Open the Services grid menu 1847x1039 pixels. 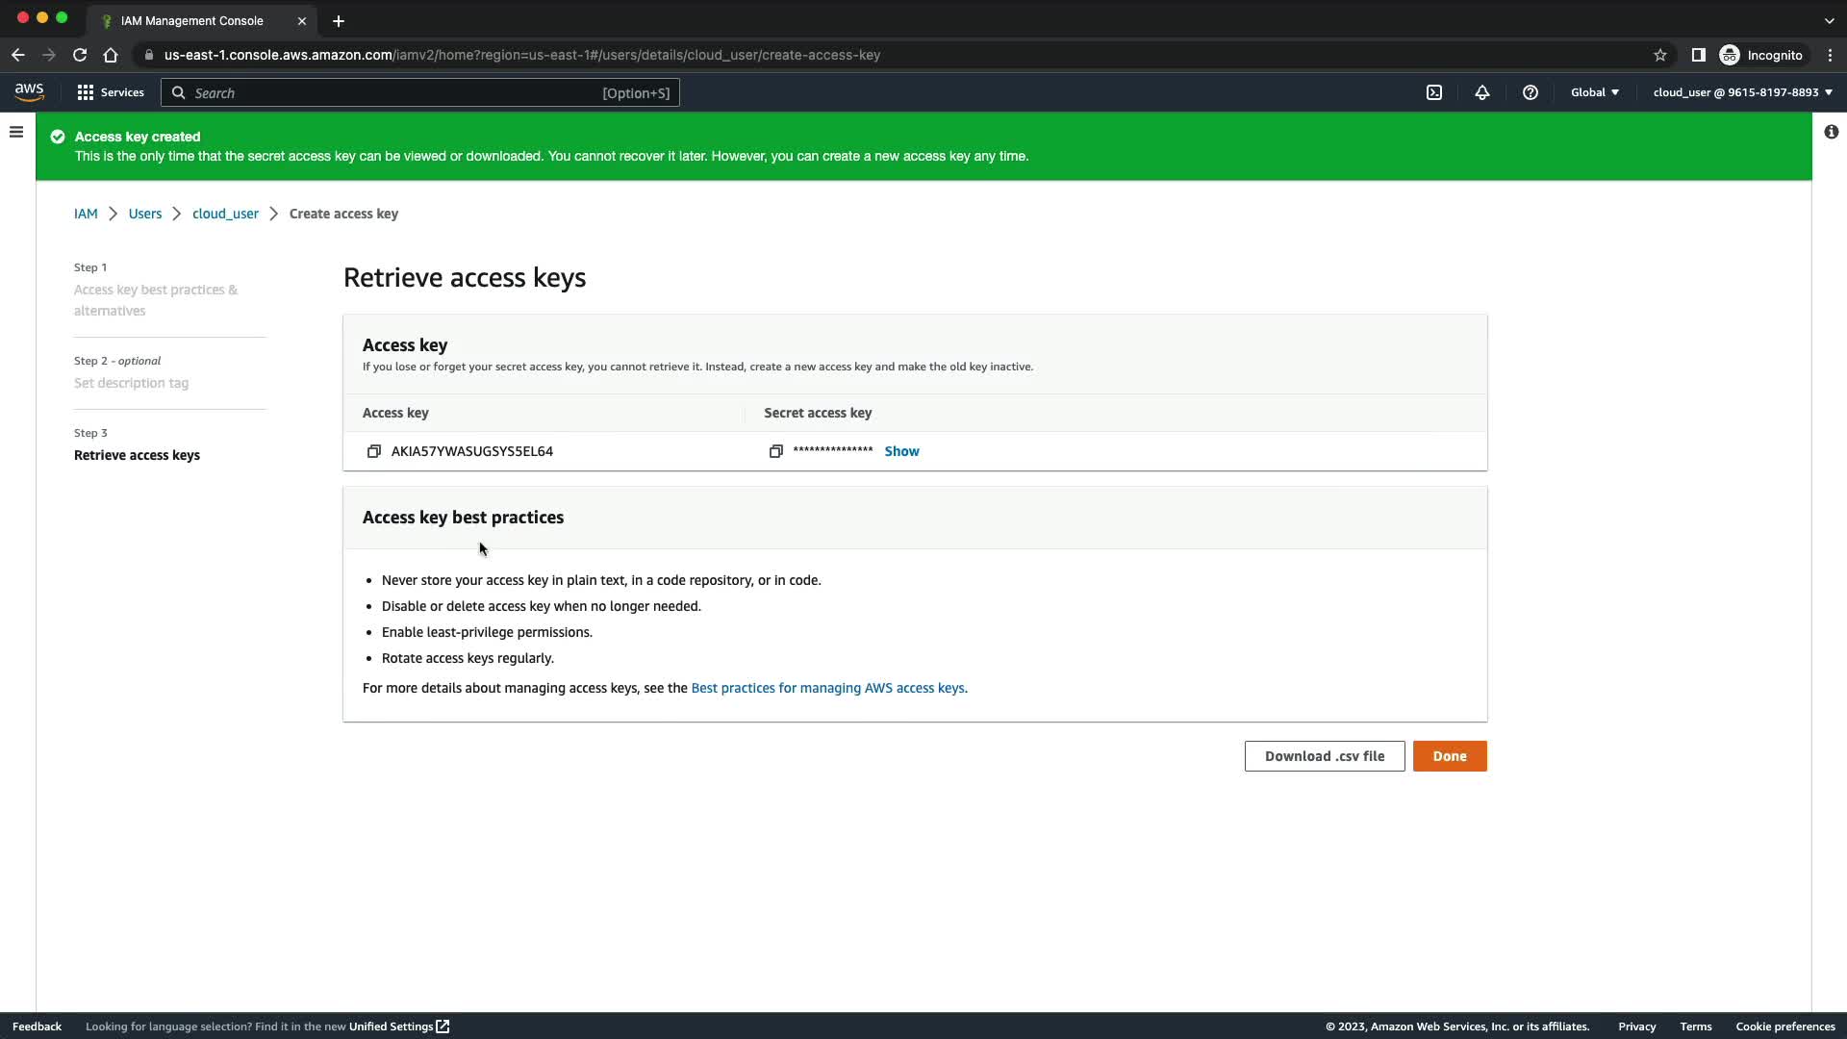click(x=110, y=92)
